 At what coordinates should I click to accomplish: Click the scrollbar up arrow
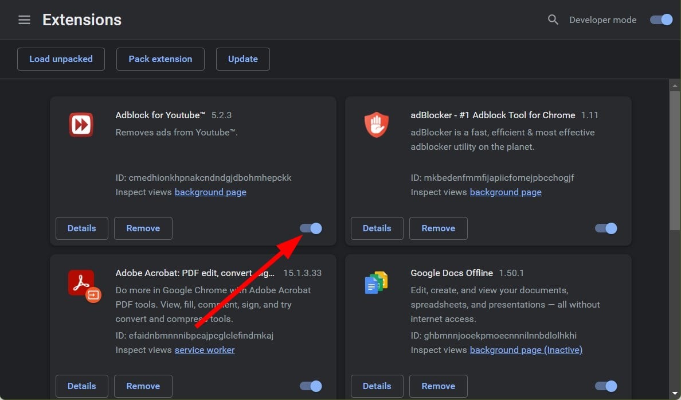tap(675, 86)
